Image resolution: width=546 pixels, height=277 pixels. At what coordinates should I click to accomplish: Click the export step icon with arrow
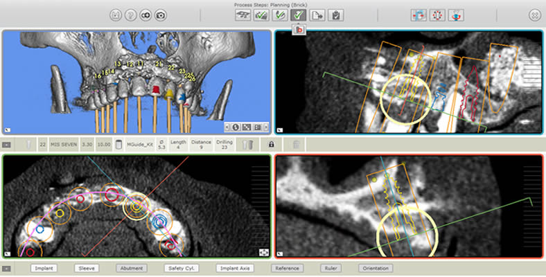[x=317, y=15]
